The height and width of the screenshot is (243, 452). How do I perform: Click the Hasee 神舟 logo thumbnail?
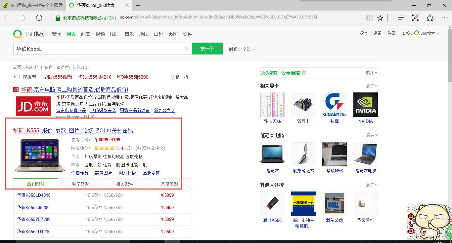tap(303, 204)
